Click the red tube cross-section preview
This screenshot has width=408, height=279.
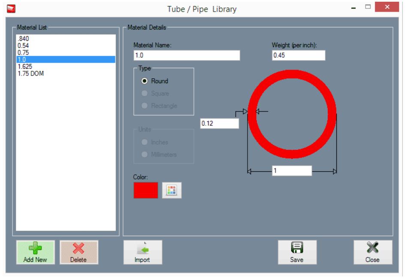point(292,114)
